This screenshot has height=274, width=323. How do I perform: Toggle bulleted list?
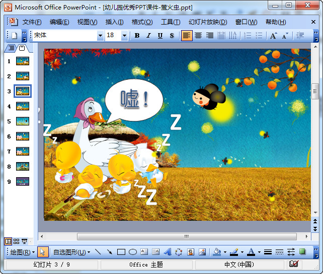point(259,36)
